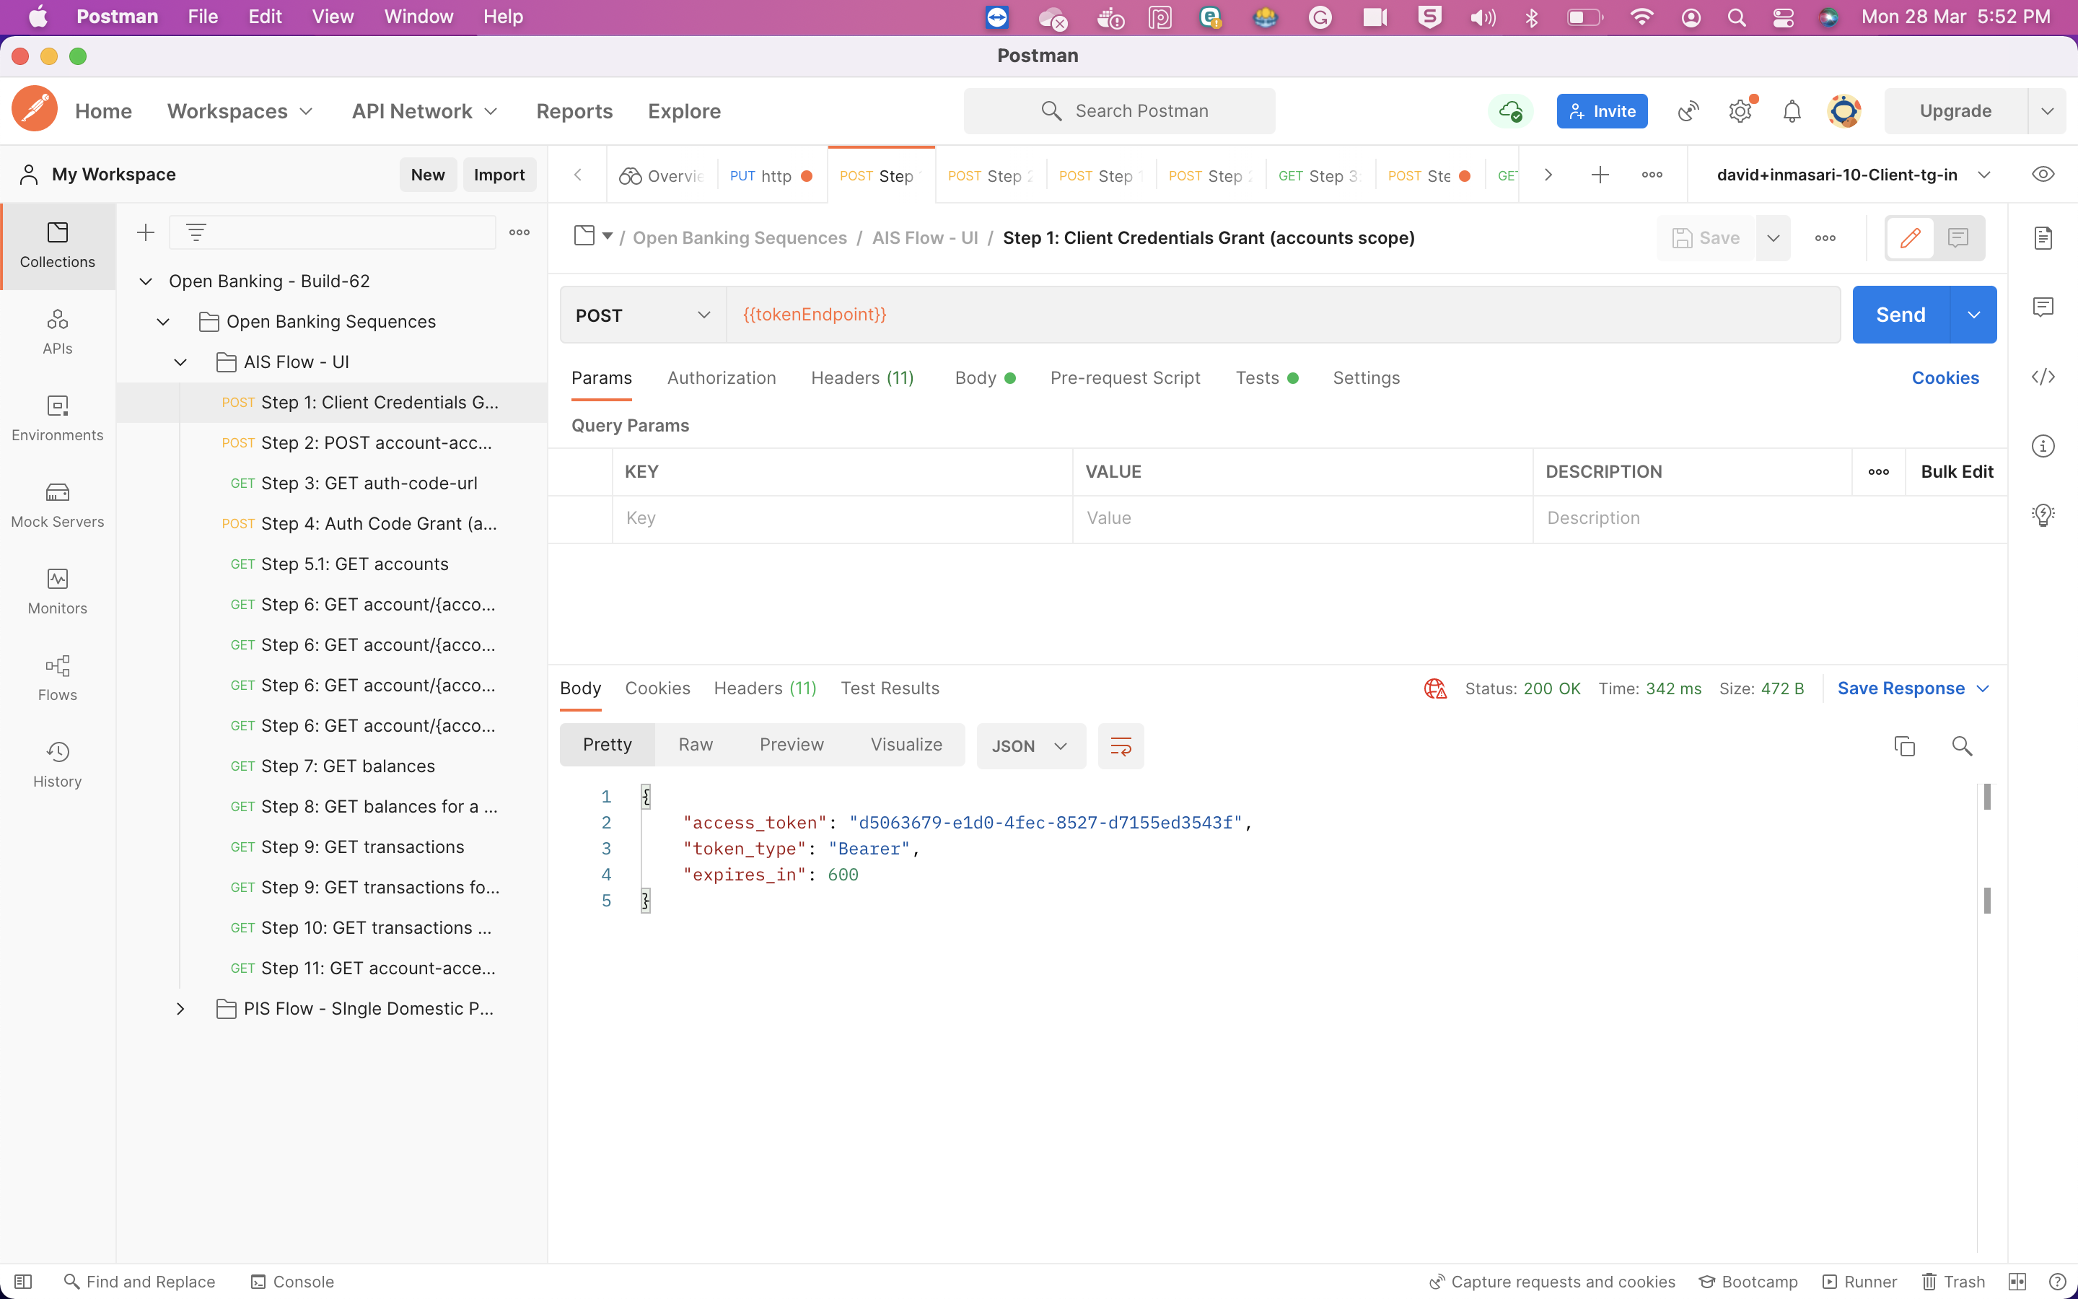Search within the response body
The height and width of the screenshot is (1299, 2078).
tap(1961, 745)
